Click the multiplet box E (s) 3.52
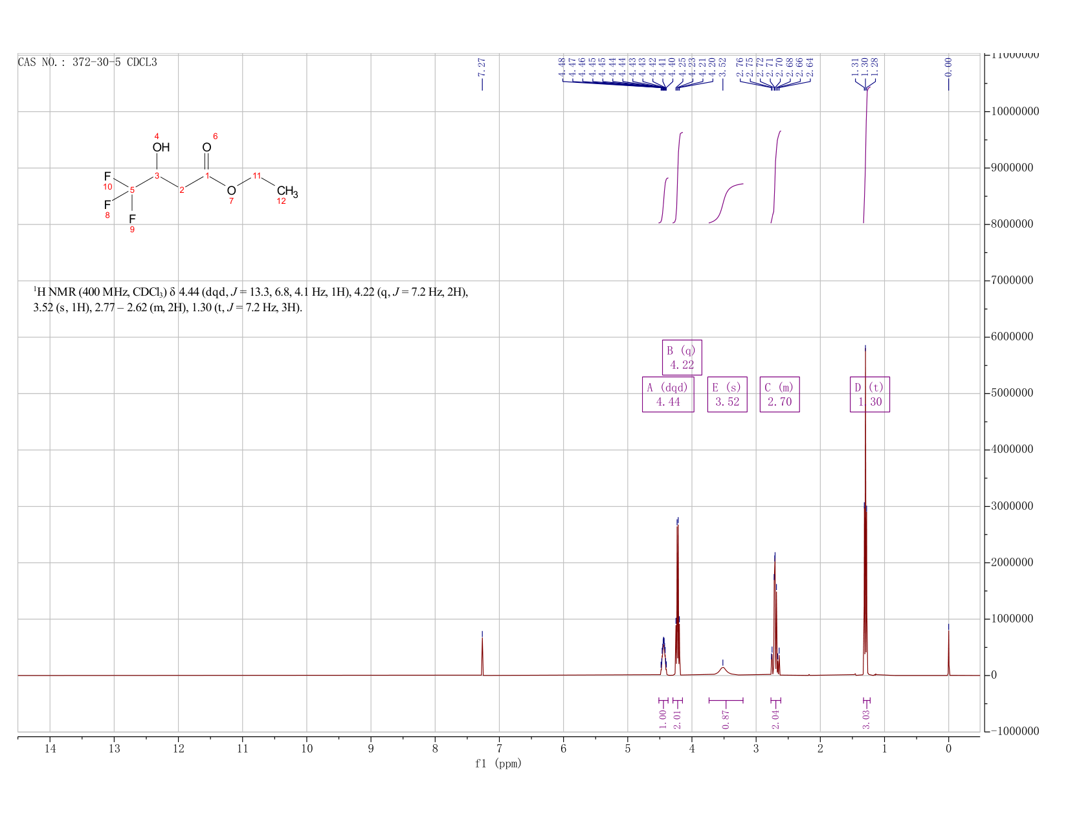This screenshot has height=825, width=1068. pyautogui.click(x=727, y=394)
